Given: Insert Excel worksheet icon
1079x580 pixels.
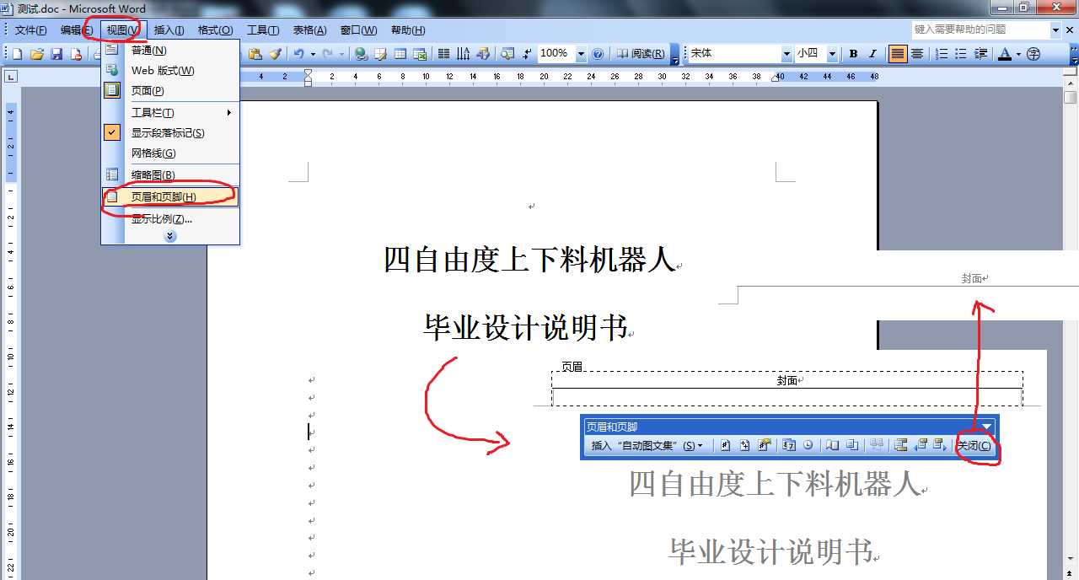Looking at the screenshot, I should pyautogui.click(x=420, y=54).
